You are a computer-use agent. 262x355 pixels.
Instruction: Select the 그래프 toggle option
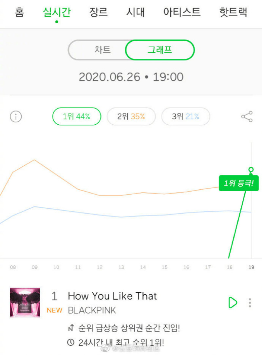pyautogui.click(x=160, y=50)
